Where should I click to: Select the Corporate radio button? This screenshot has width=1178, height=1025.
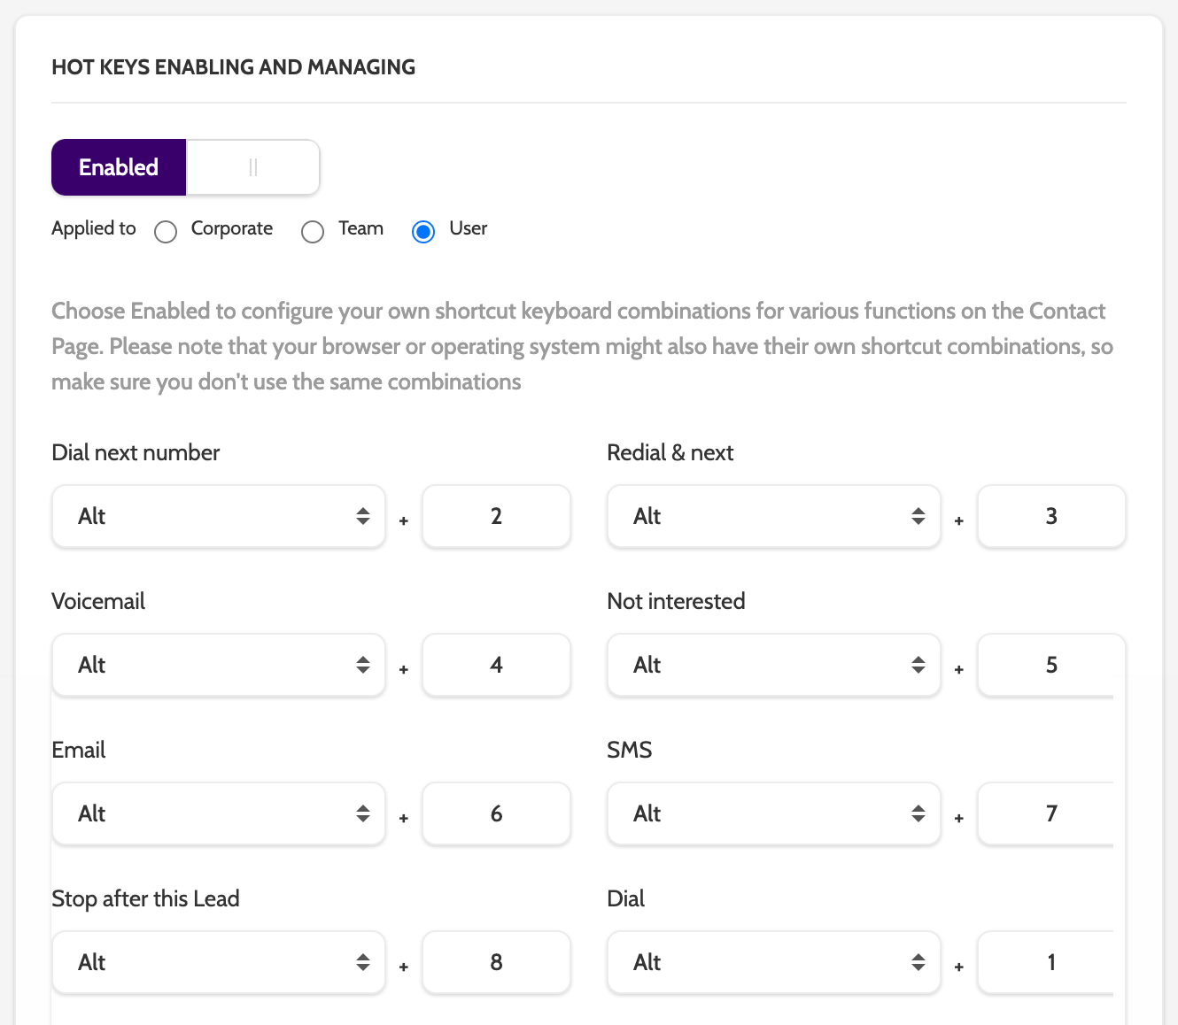click(x=166, y=232)
